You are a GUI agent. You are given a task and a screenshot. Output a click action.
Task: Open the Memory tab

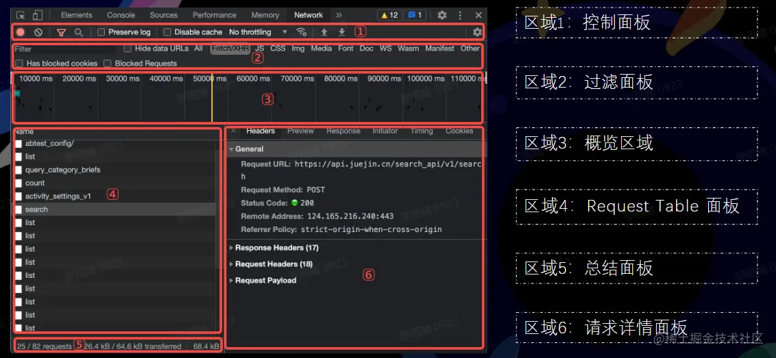coord(265,15)
